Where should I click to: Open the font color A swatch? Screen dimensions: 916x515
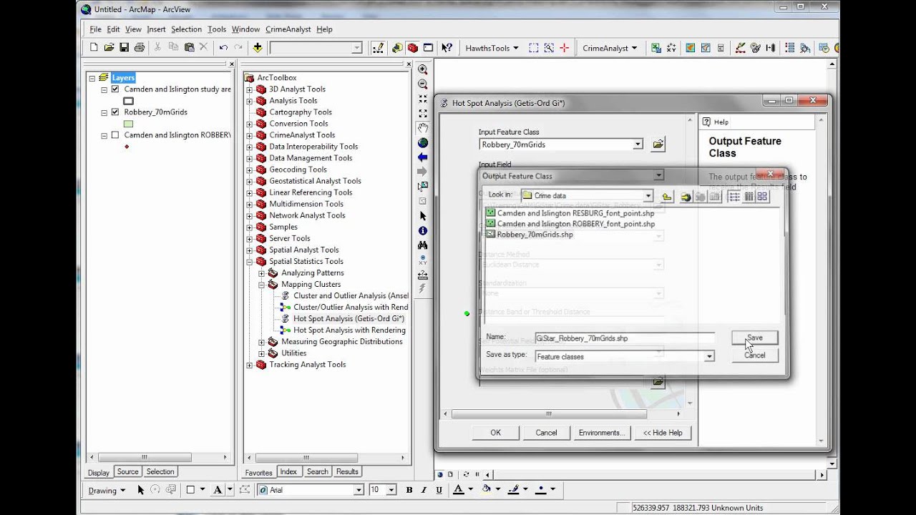[x=459, y=490]
